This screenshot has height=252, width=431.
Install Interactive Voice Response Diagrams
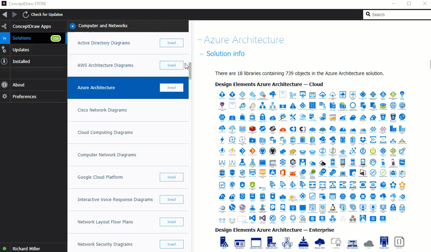tap(171, 200)
